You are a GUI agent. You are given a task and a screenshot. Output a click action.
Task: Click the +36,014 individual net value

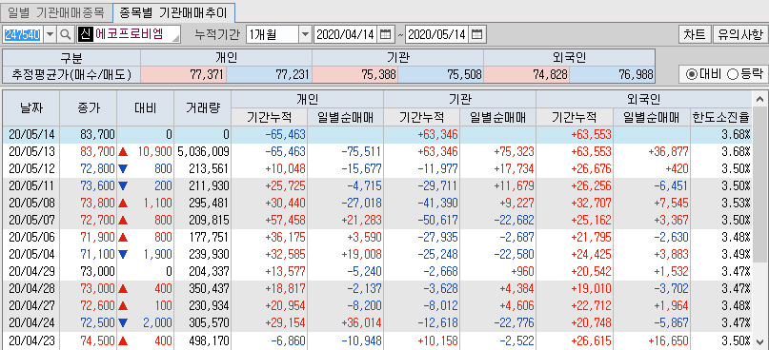pos(361,322)
